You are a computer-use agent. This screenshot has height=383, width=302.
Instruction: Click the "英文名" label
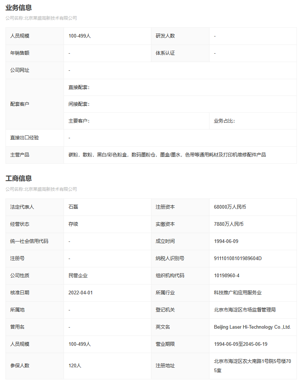[163, 327]
